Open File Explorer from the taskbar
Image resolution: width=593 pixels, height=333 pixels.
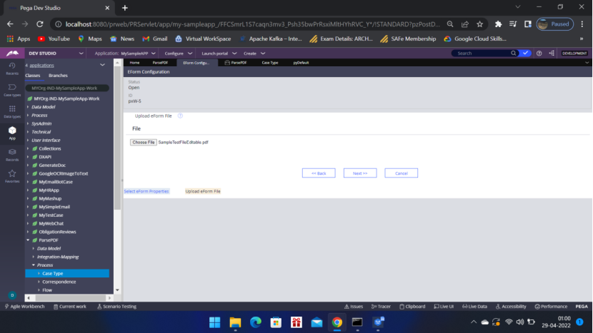(x=235, y=322)
